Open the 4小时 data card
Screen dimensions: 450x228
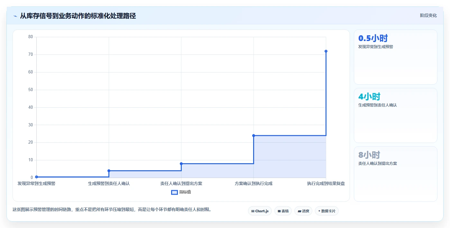[395, 115]
